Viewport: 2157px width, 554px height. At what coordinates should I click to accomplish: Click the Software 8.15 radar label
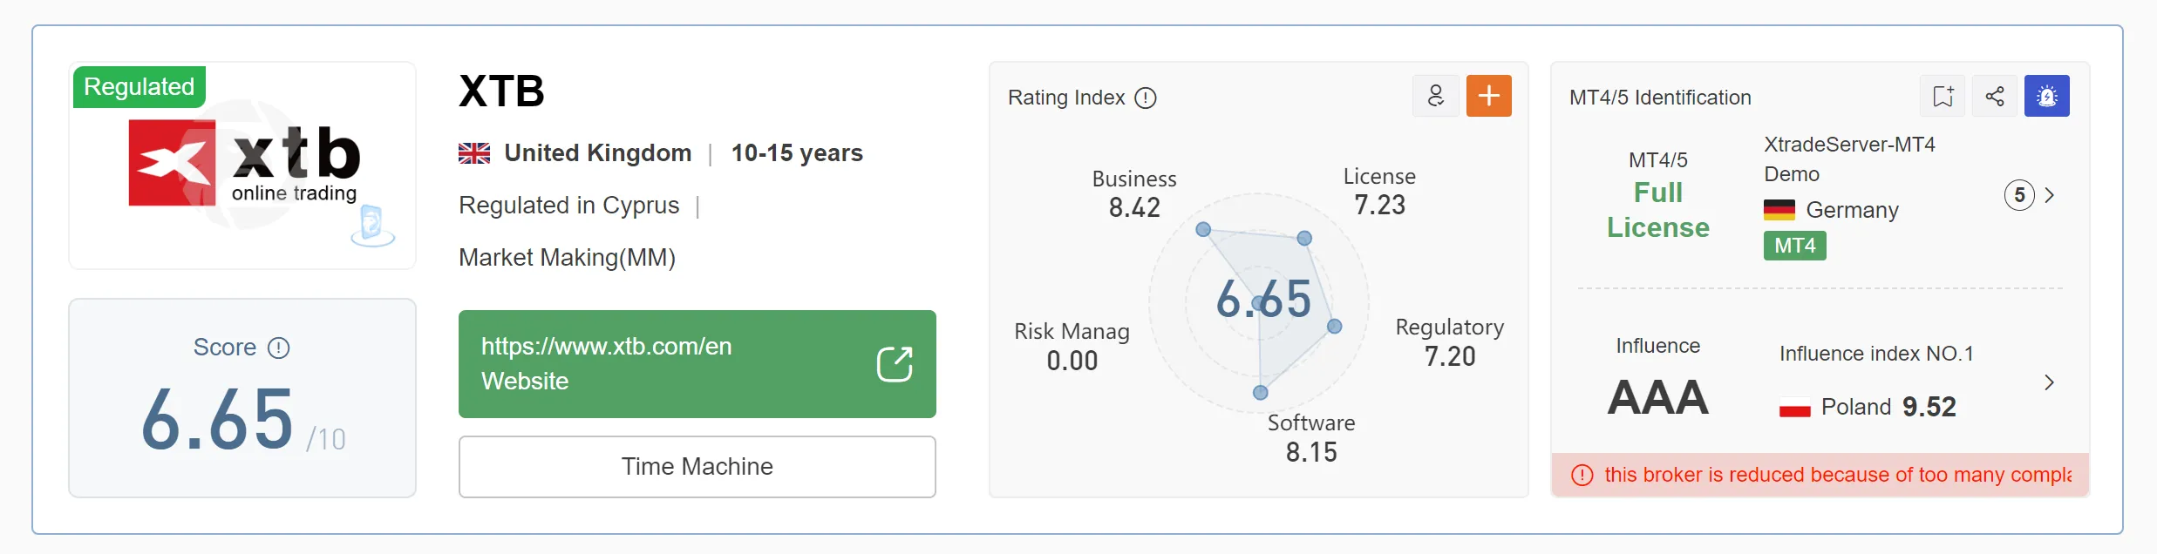pyautogui.click(x=1311, y=438)
